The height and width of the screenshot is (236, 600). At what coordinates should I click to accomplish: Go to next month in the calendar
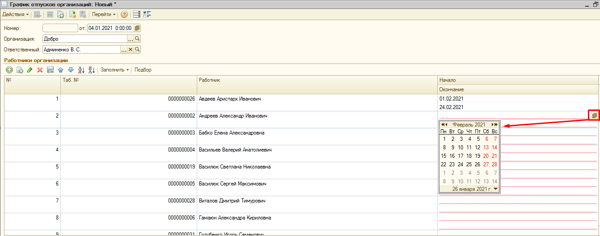(x=493, y=124)
